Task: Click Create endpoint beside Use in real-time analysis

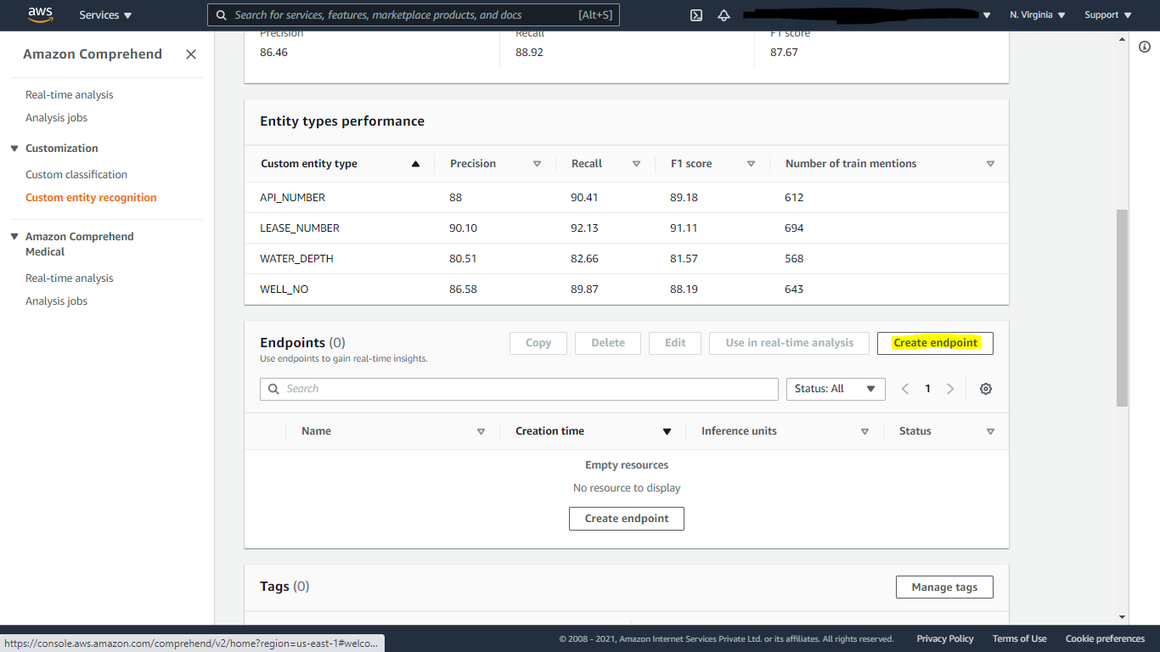Action: 935,343
